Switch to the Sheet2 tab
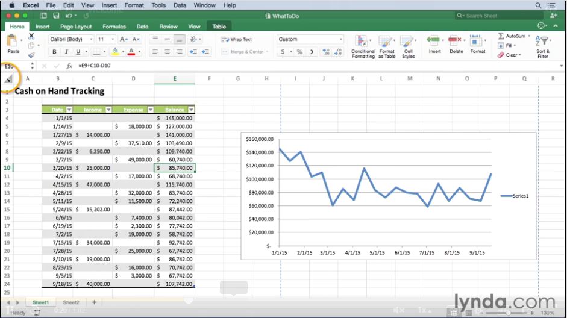567x318 pixels. [x=71, y=302]
